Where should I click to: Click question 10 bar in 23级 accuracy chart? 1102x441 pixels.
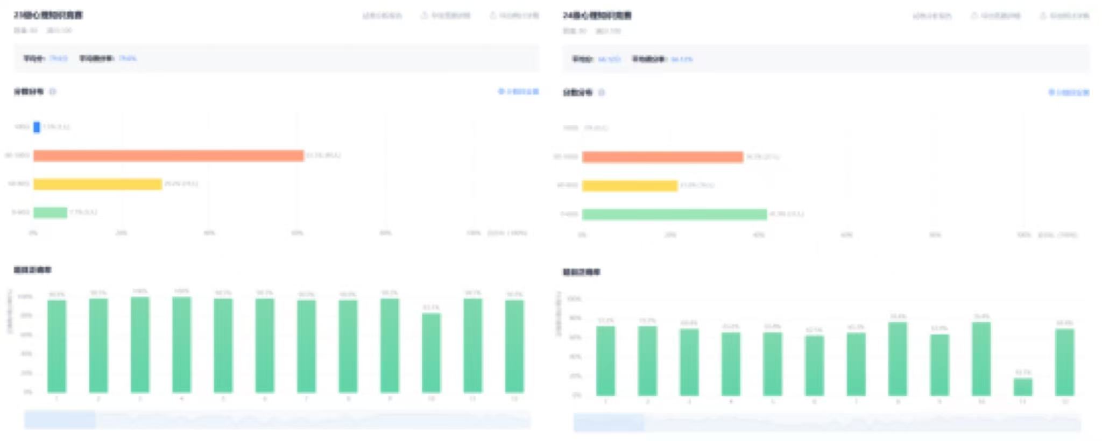point(431,353)
